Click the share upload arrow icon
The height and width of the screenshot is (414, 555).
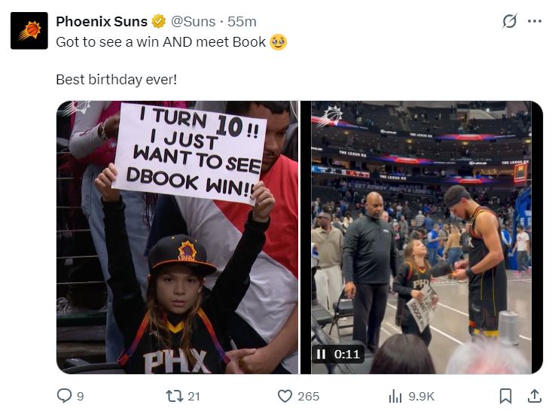[534, 396]
